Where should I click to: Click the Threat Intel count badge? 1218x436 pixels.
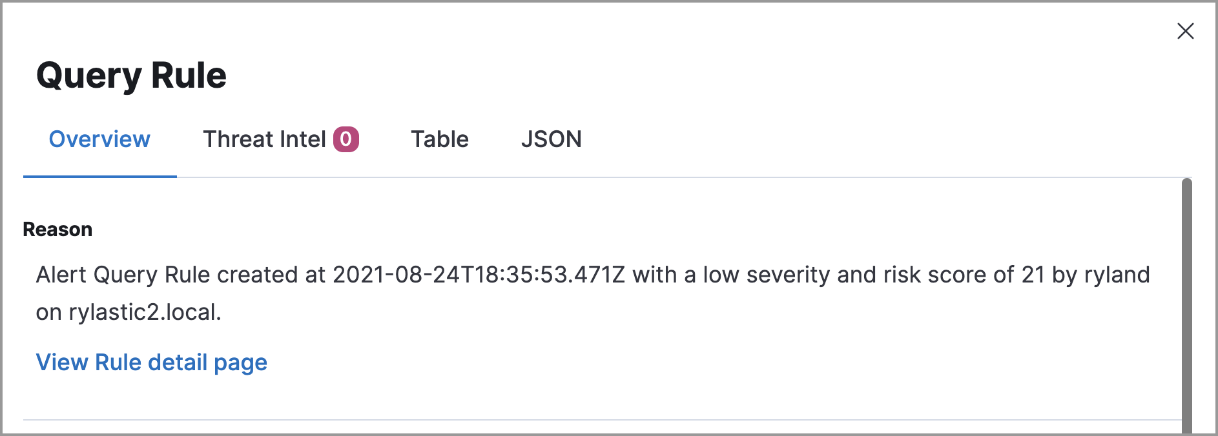coord(347,138)
